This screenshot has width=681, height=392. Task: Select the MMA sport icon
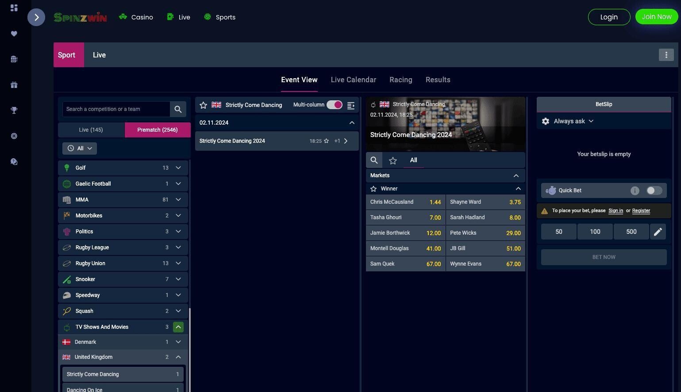coord(67,200)
